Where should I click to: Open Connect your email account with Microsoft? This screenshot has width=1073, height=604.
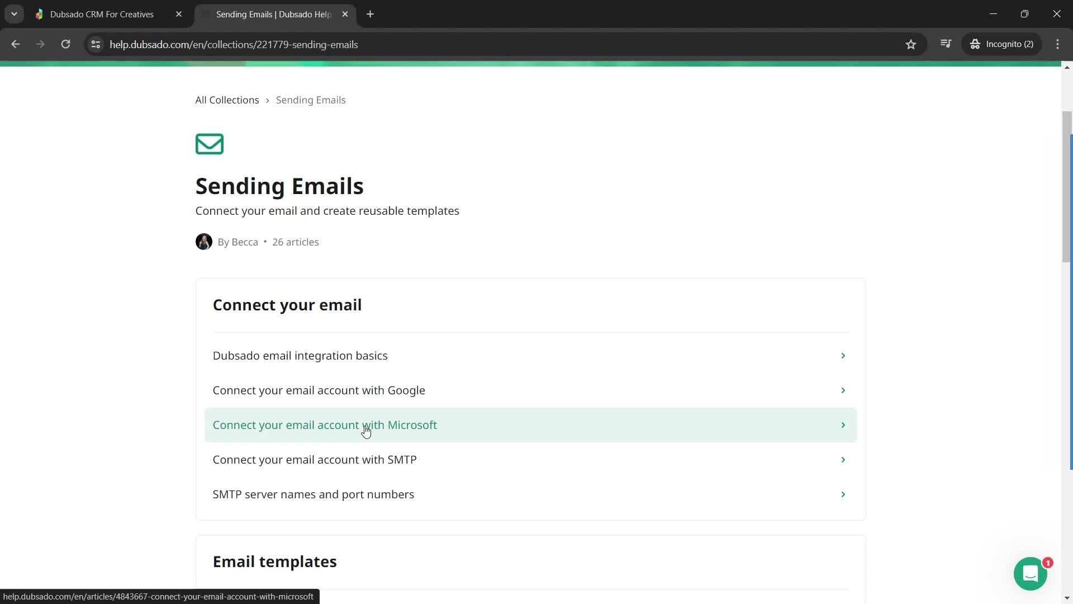[530, 425]
